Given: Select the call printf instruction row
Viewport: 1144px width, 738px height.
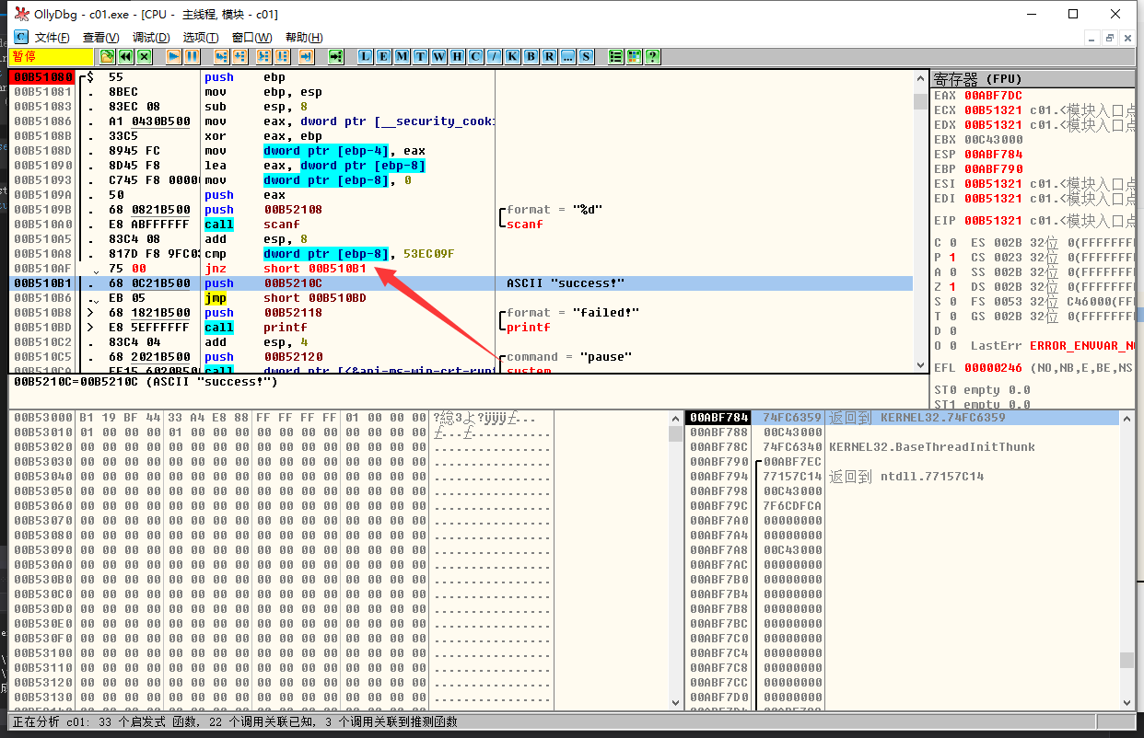Looking at the screenshot, I should (461, 328).
